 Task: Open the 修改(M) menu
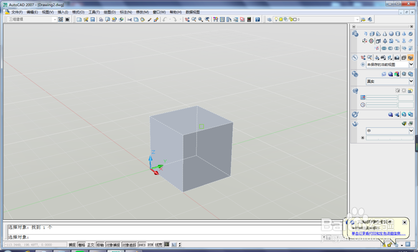143,12
